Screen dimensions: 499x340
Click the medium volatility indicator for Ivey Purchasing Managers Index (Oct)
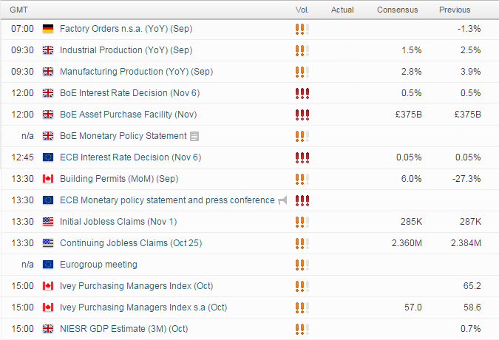point(302,286)
